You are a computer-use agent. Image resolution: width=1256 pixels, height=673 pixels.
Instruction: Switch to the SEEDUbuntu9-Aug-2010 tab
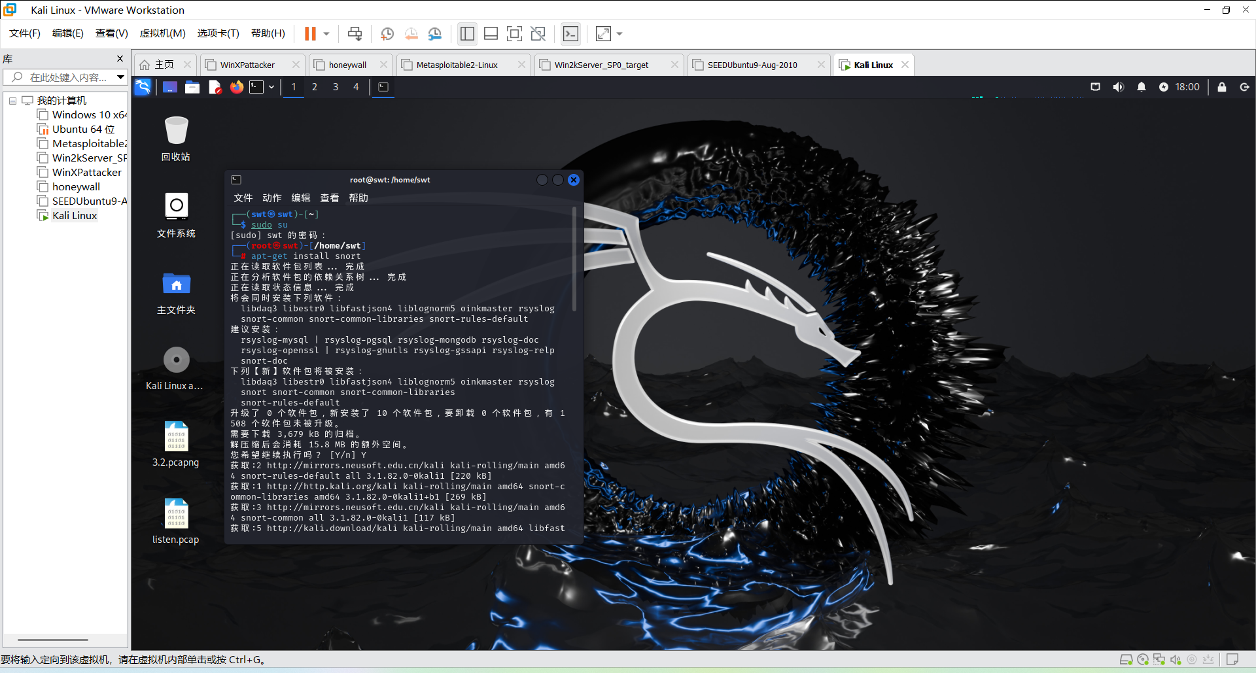tap(752, 65)
